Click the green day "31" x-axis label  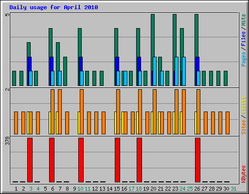233,189
